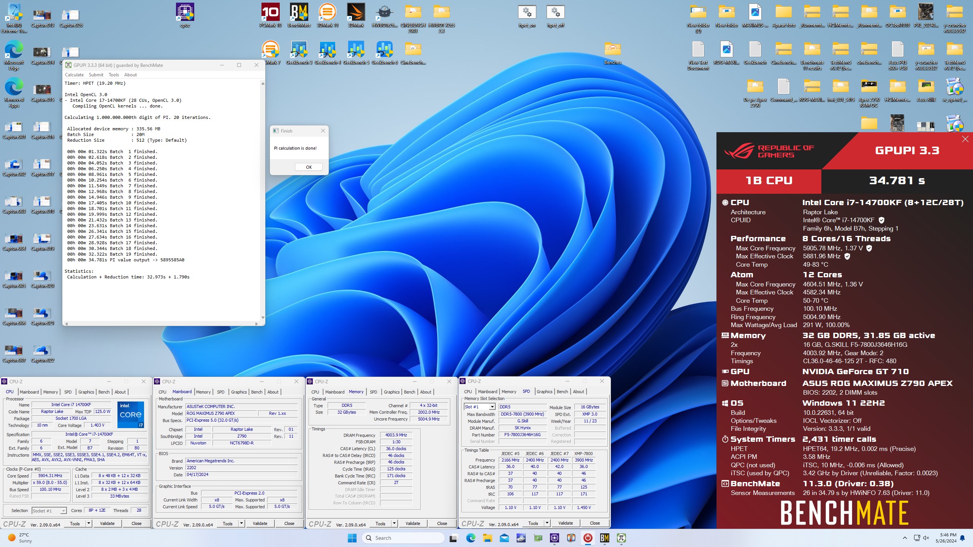Image resolution: width=973 pixels, height=547 pixels.
Task: Click OK in the Finish dialog
Action: (x=309, y=167)
